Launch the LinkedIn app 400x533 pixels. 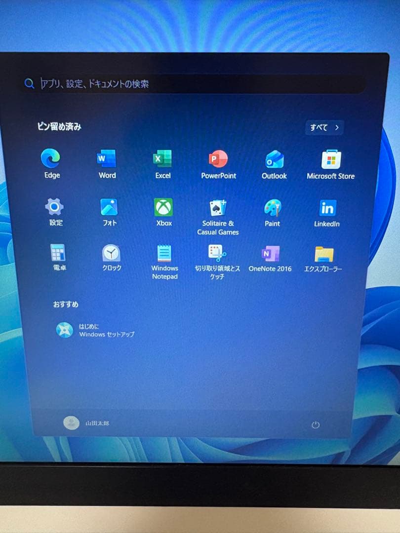(x=326, y=207)
